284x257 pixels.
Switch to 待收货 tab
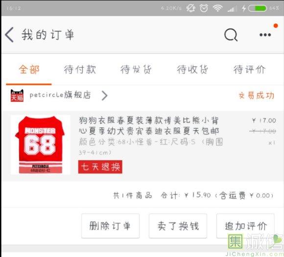(192, 70)
